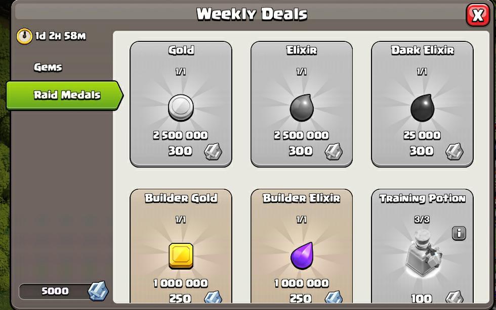Screen dimensions: 496x310
Task: Click the black Dark Elixir drop icon
Action: (422, 108)
